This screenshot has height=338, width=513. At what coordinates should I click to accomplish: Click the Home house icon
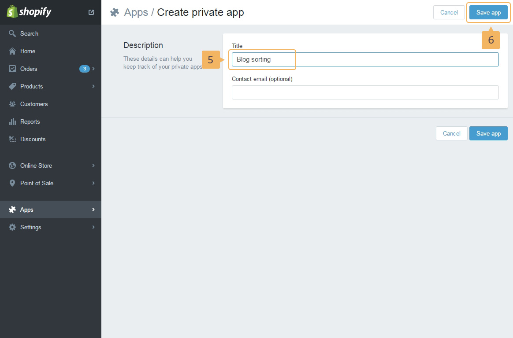[x=12, y=51]
